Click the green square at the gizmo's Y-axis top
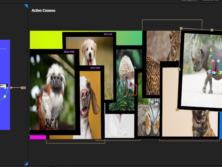 pyautogui.click(x=211, y=56)
